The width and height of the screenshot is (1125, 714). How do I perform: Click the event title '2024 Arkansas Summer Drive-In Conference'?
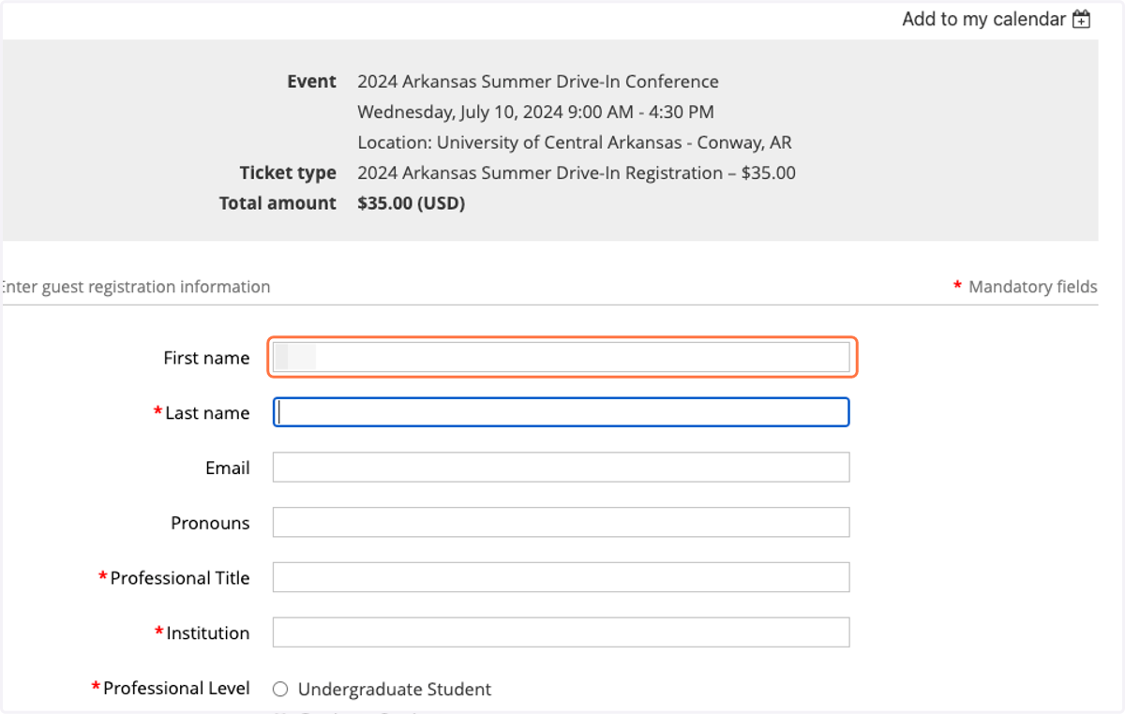538,82
